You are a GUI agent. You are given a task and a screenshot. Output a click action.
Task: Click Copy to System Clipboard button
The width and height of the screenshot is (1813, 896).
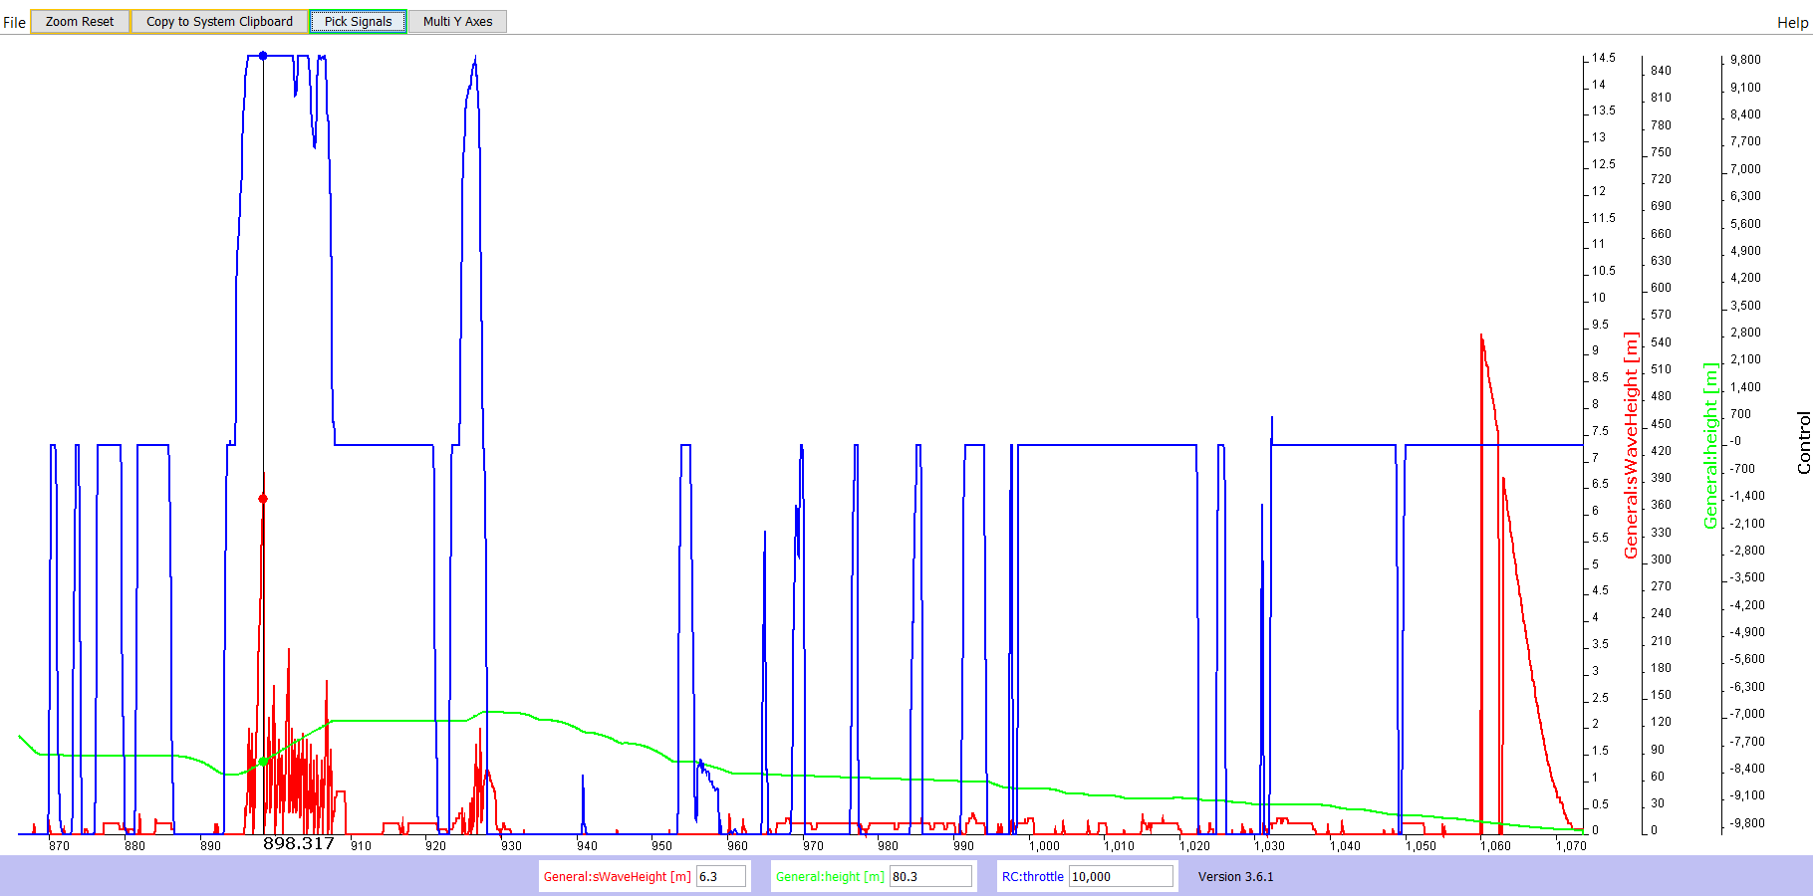219,21
